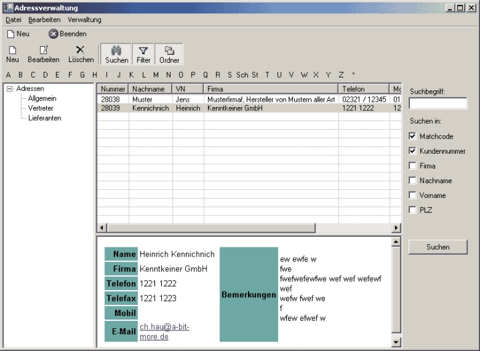Click the Löschen delete icon

80,51
